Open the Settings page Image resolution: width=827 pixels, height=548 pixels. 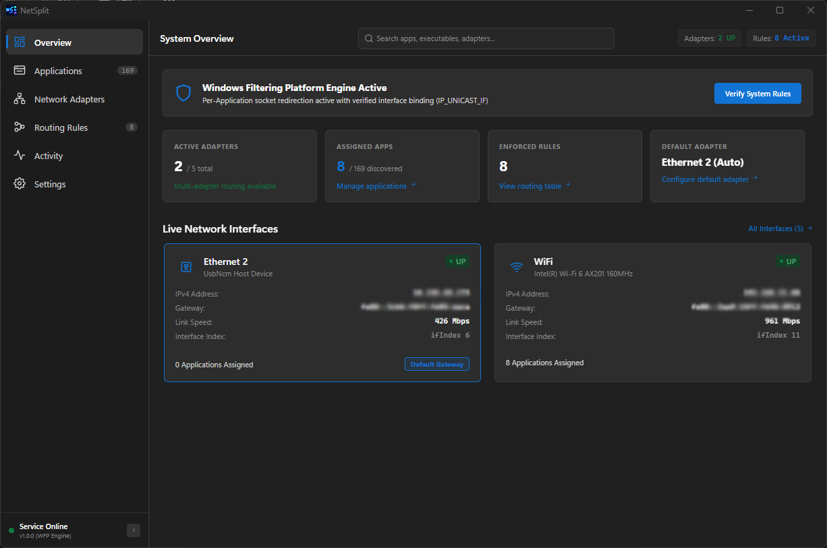coord(74,184)
